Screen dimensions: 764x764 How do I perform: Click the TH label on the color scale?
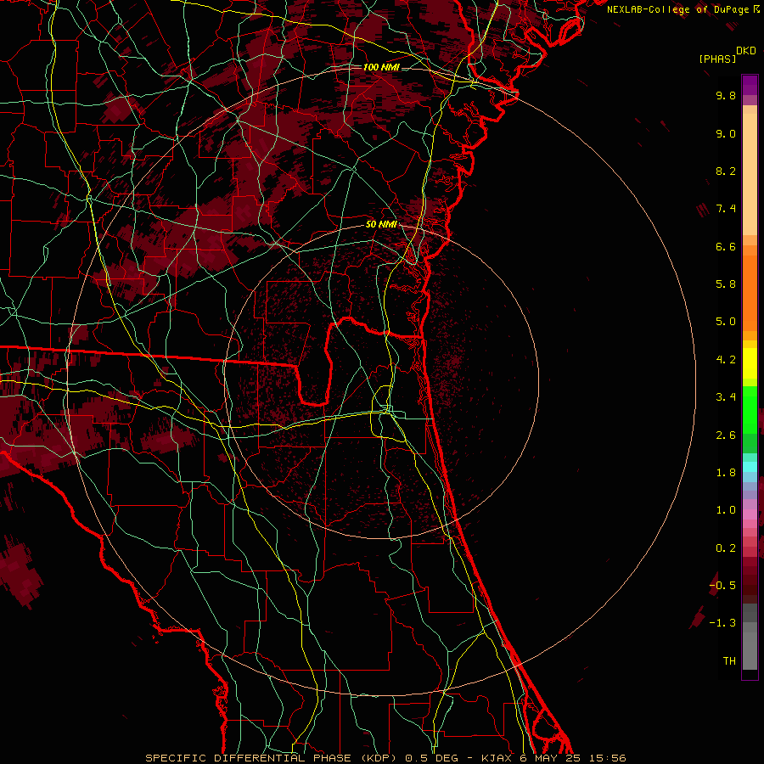click(729, 661)
